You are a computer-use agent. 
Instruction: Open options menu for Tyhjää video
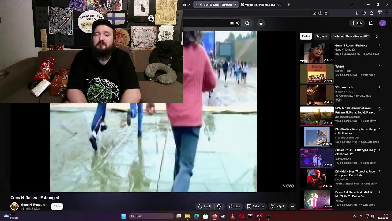click(x=380, y=67)
